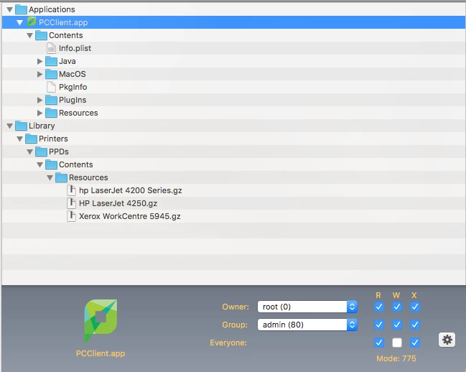Collapse Contents under PCClient.app
This screenshot has height=372, width=466.
click(29, 36)
